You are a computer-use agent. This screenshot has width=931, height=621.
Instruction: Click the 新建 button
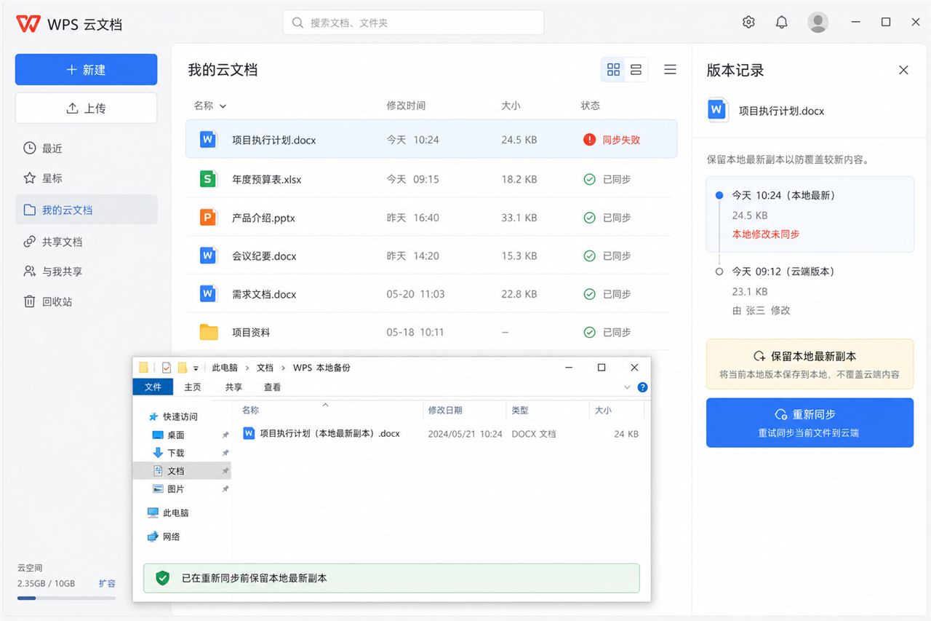86,69
